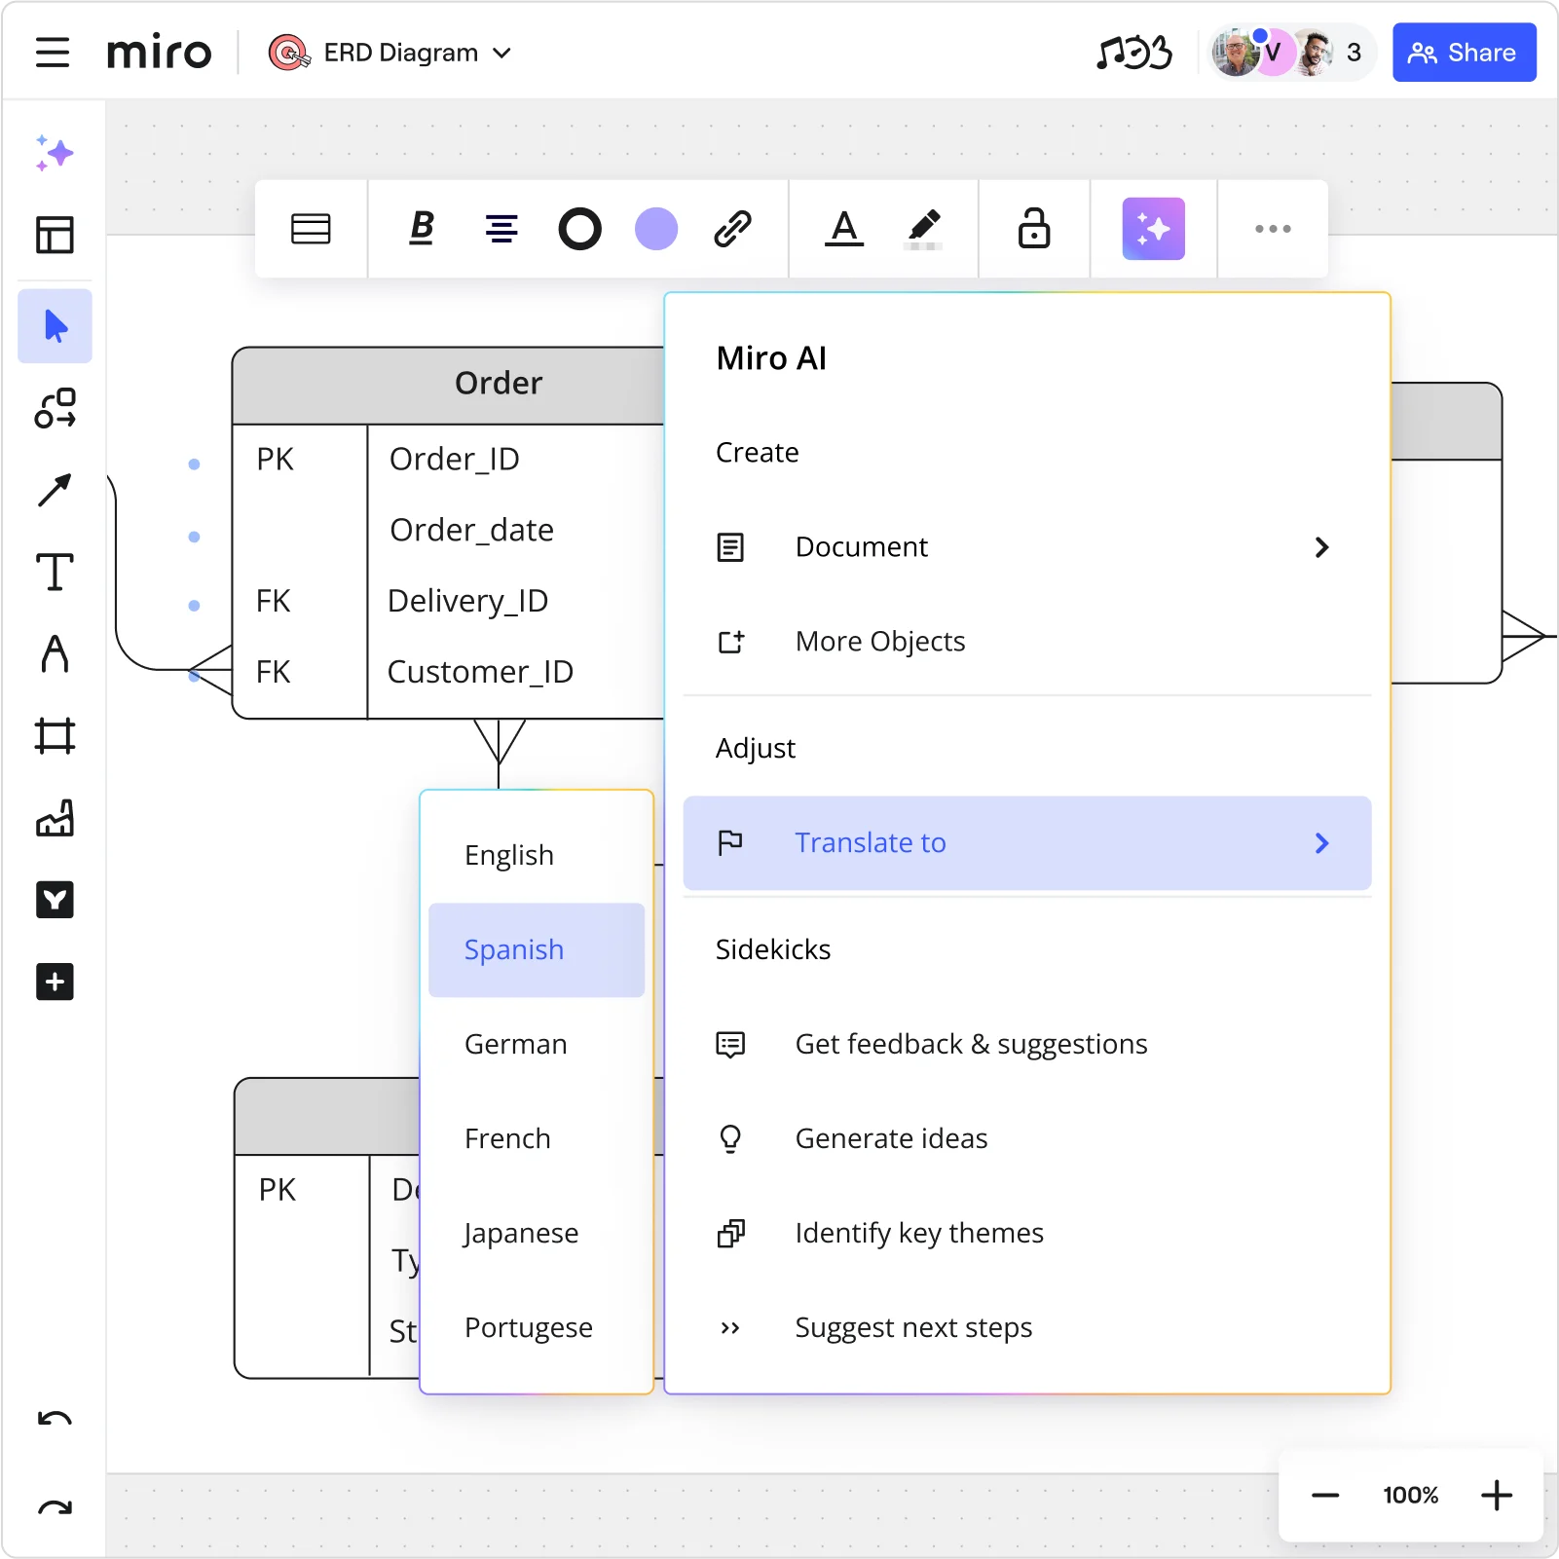Image resolution: width=1559 pixels, height=1559 pixels.
Task: Translate to Portugese
Action: 537,1328
